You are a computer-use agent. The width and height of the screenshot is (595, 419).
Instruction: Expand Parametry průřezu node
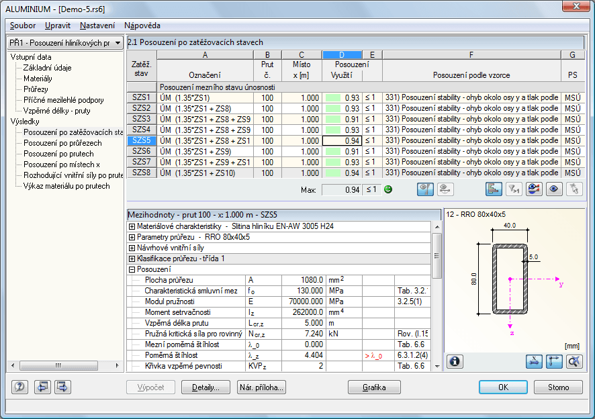pos(132,237)
